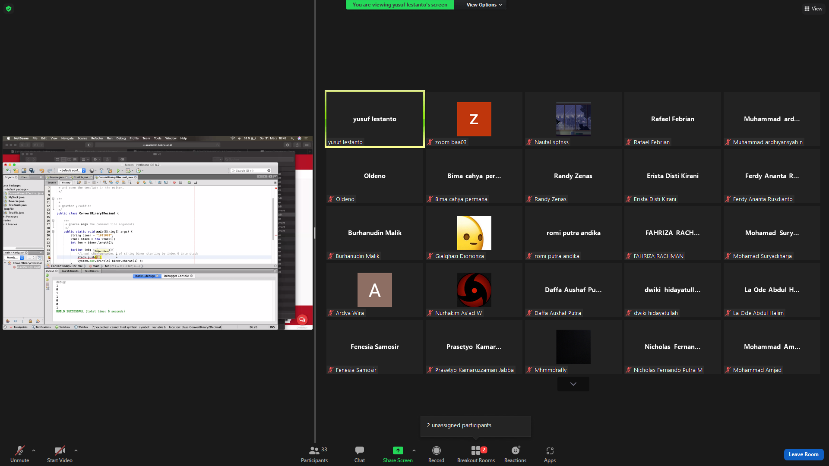Toggle the History view button in NetBeans editor
The image size is (829, 466).
tap(66, 183)
